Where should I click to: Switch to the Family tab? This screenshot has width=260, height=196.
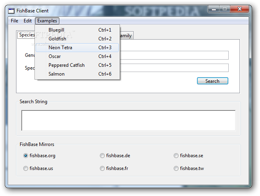point(126,36)
